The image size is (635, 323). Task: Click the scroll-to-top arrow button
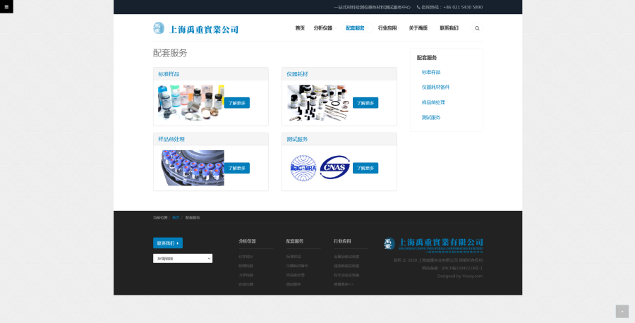click(x=622, y=311)
